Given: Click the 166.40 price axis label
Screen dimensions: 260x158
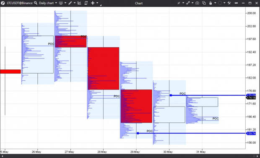Looking at the screenshot, I should [251, 117].
